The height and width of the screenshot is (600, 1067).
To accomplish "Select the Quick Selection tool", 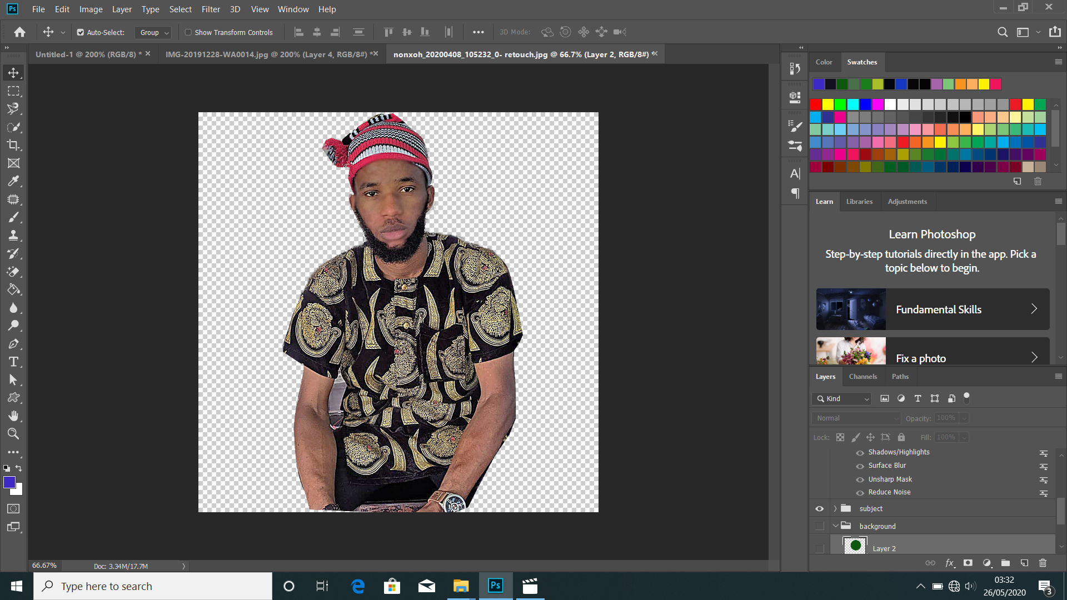I will (x=13, y=127).
